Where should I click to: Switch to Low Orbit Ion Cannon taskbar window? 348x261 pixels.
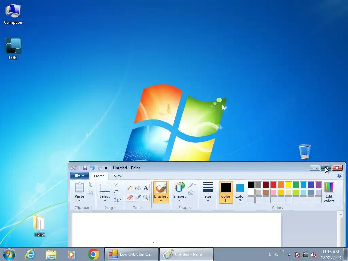(x=132, y=254)
